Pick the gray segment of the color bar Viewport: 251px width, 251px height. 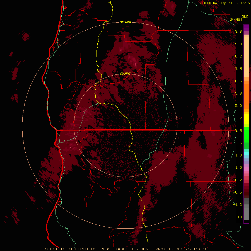click(x=246, y=210)
